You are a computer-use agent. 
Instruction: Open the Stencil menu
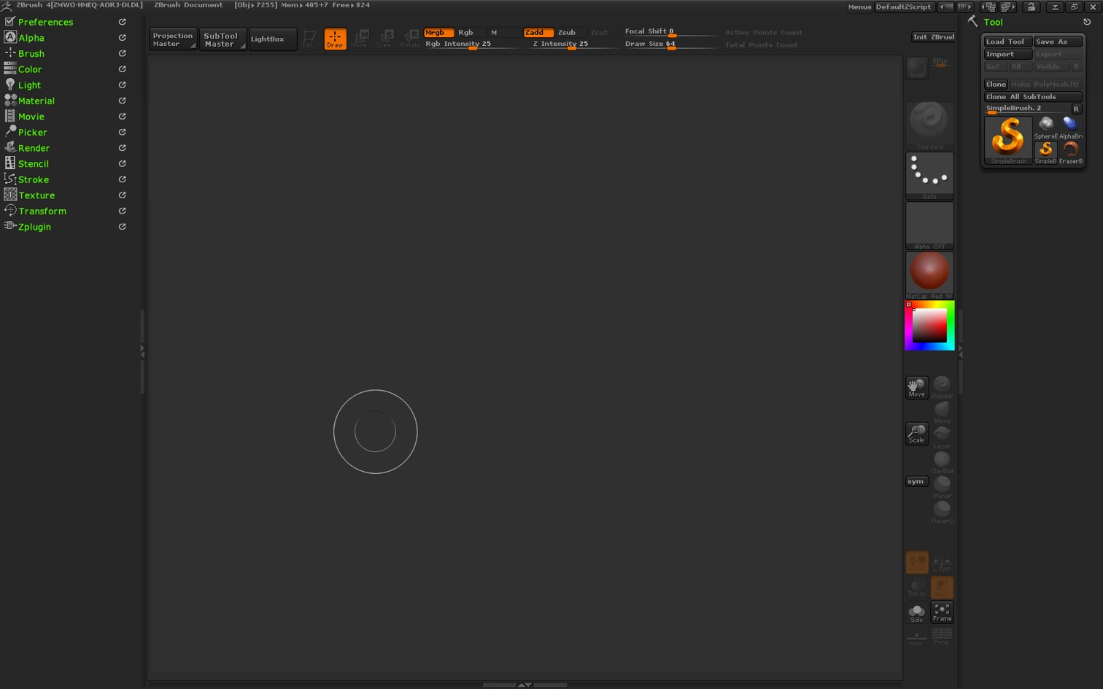coord(33,164)
